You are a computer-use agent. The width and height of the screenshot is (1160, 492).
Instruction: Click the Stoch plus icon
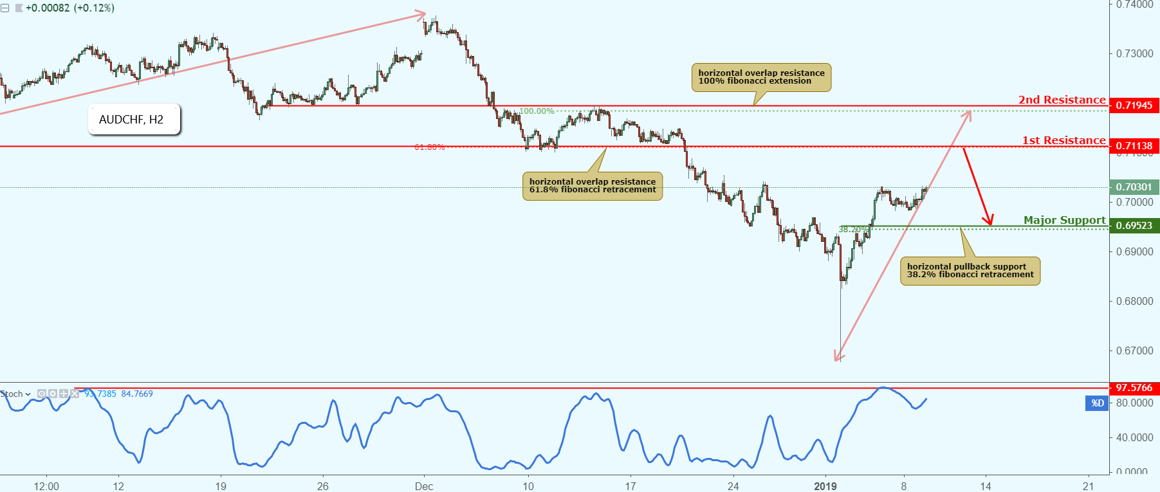(x=64, y=394)
